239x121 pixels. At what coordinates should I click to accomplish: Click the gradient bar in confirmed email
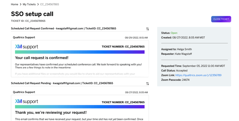tap(80, 52)
